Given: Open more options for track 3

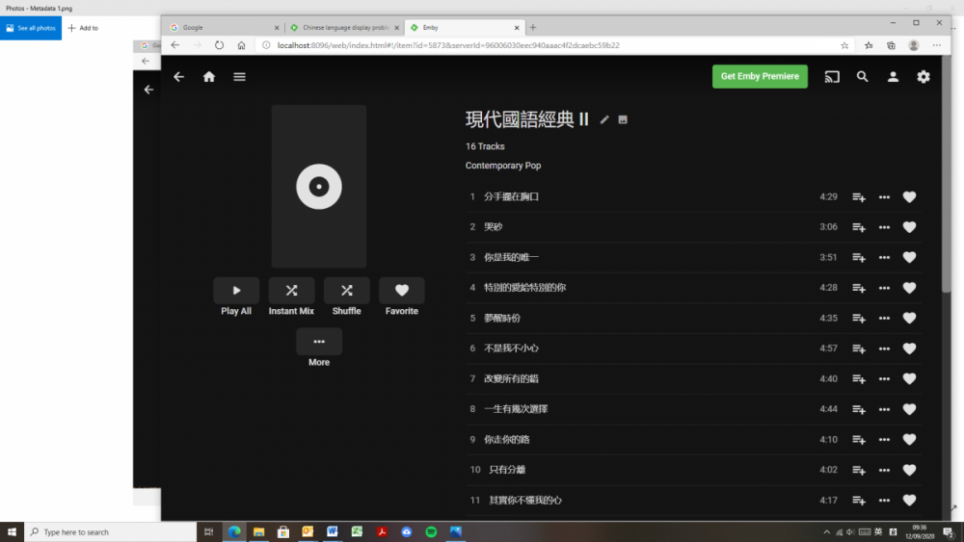Looking at the screenshot, I should pos(884,257).
